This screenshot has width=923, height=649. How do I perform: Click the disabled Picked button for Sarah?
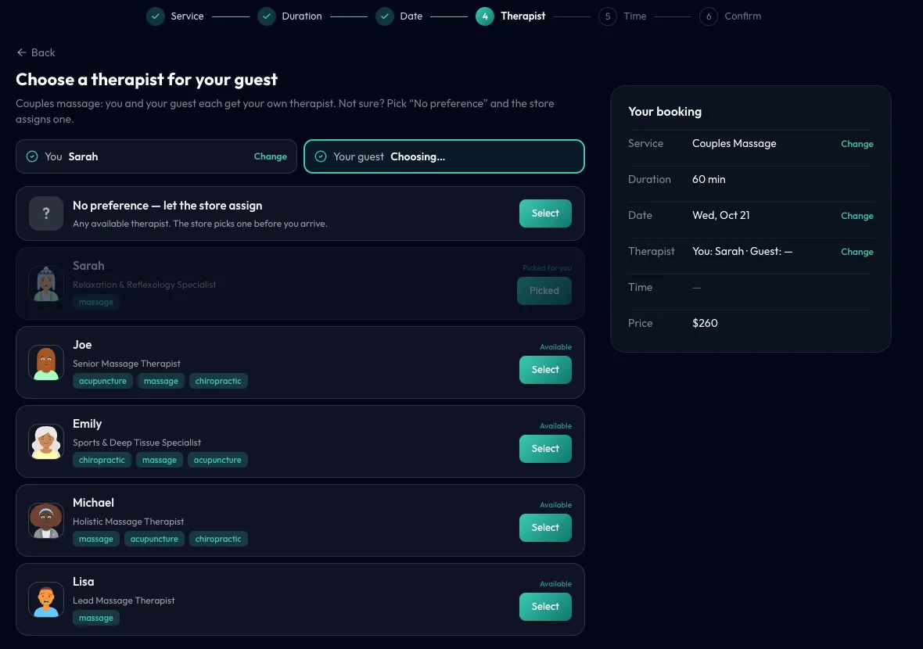click(544, 291)
